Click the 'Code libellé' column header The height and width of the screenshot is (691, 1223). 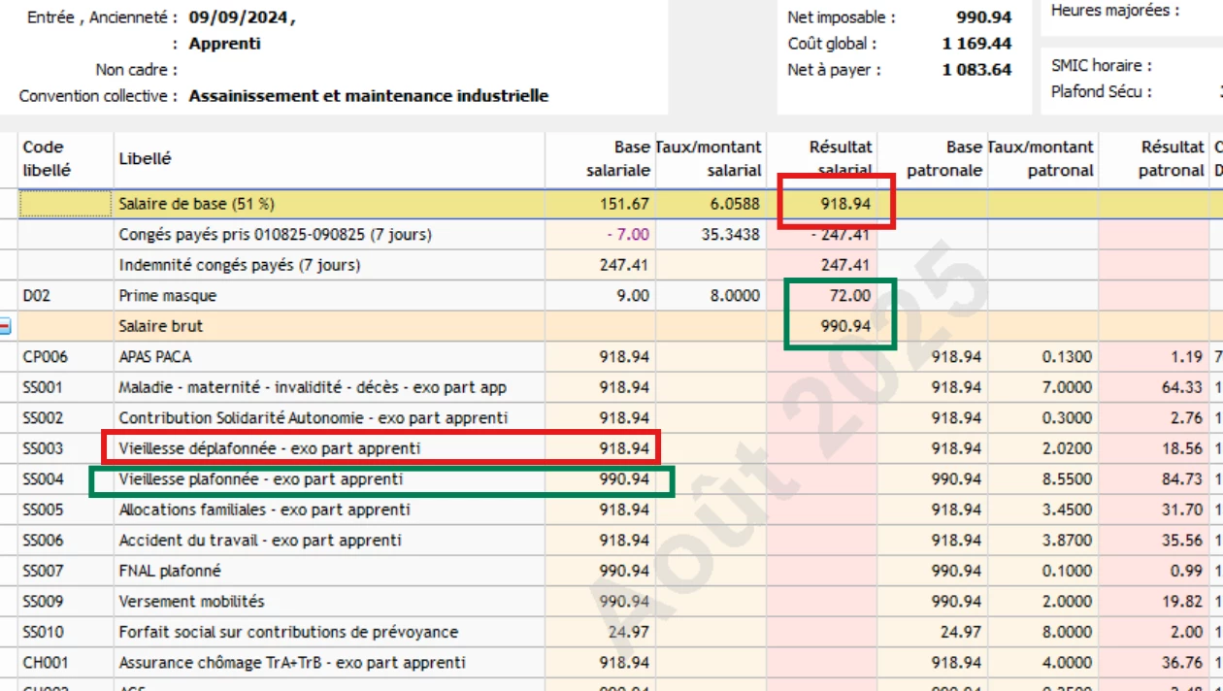pos(47,159)
